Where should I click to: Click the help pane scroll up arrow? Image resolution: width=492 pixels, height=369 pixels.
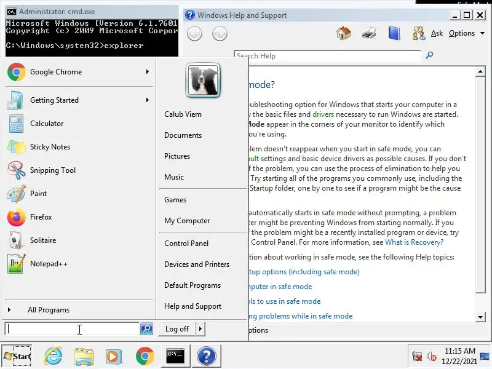coord(480,72)
